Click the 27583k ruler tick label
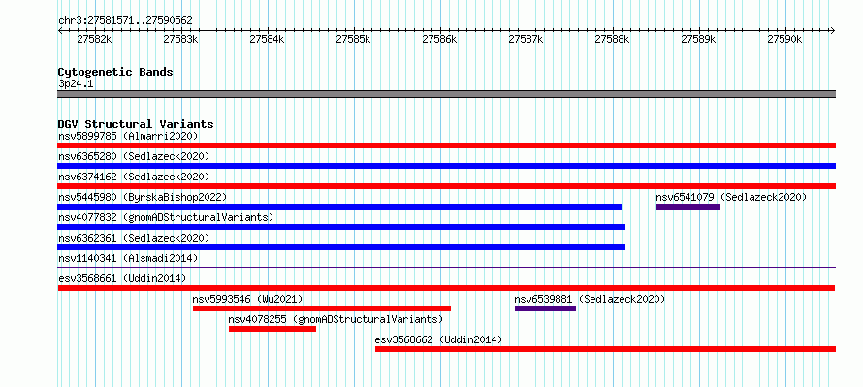863x387 pixels. 181,40
